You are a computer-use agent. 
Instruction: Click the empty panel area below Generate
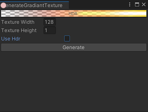(x=74, y=81)
